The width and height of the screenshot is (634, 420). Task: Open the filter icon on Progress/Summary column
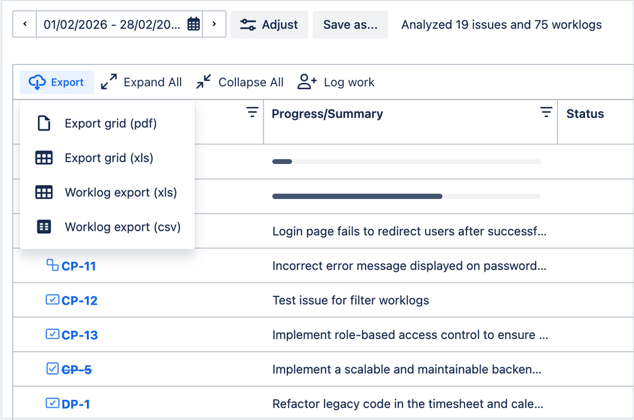(x=546, y=111)
